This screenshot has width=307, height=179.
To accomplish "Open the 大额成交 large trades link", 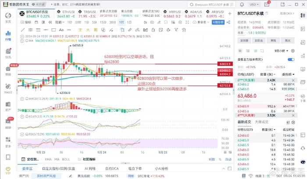I will [x=261, y=122].
